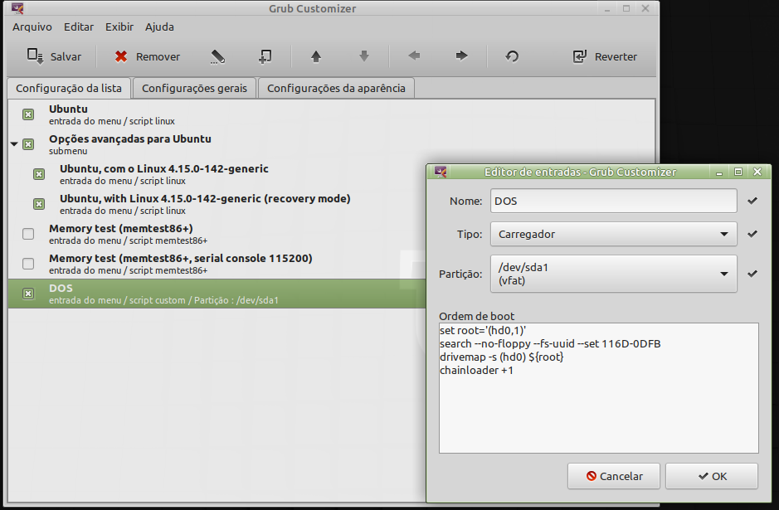Image resolution: width=779 pixels, height=510 pixels.
Task: Open the Tipo dropdown showing Carregador
Action: 614,234
